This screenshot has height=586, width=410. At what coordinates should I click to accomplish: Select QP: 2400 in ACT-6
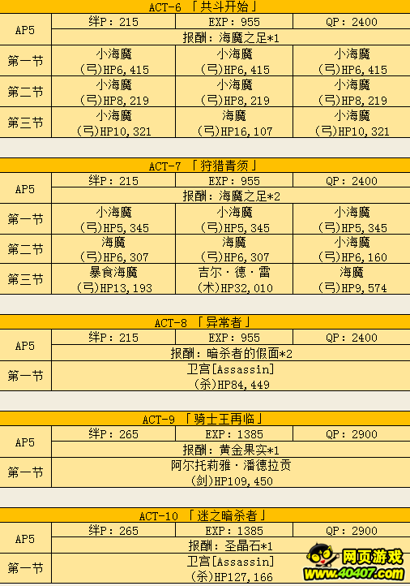[352, 22]
